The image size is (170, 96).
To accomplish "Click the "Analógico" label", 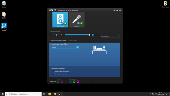I will click(53, 82).
